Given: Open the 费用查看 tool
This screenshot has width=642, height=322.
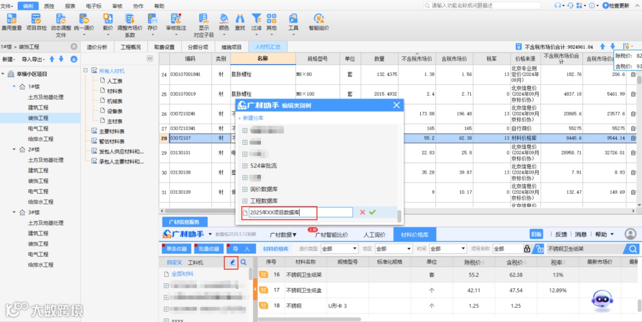Looking at the screenshot, I should coord(11,22).
